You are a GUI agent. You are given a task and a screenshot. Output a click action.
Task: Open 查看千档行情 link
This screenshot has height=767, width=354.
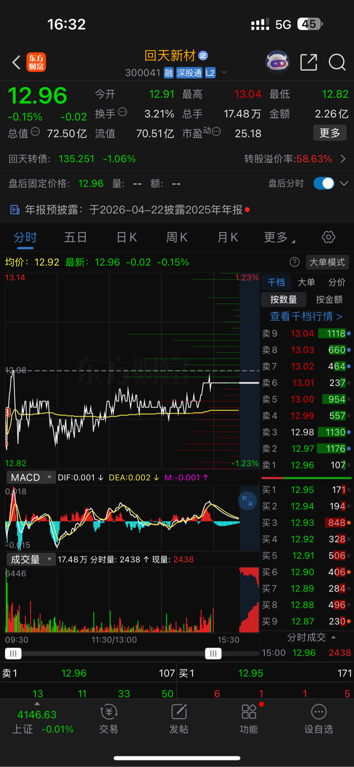306,316
